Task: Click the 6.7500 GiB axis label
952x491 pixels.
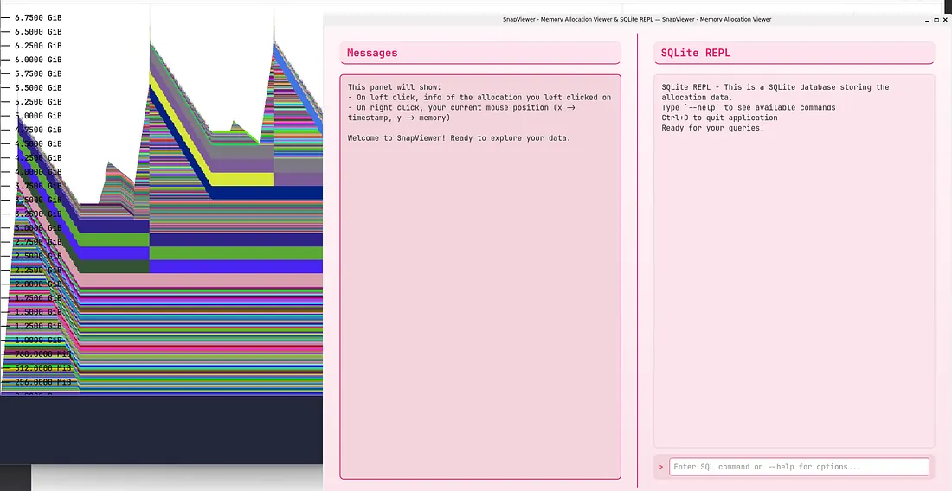Action: [x=38, y=17]
